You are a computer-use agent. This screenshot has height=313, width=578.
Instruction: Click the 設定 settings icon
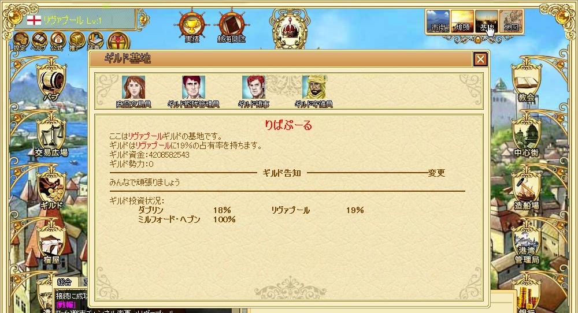click(x=20, y=41)
